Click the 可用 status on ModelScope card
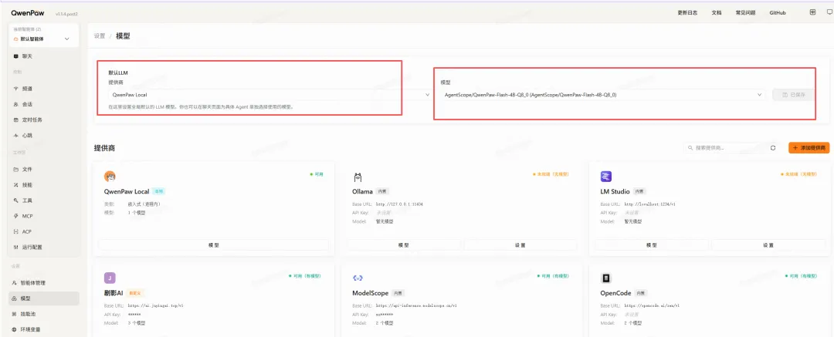The width and height of the screenshot is (834, 337). (553, 276)
